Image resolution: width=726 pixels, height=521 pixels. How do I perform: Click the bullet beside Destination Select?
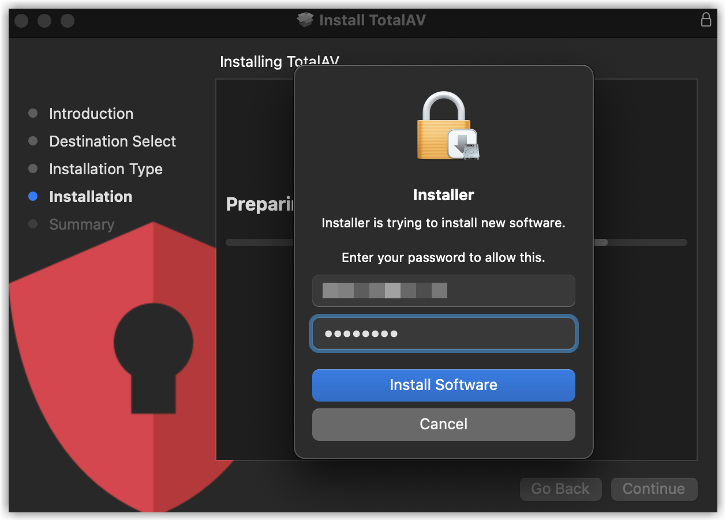33,141
